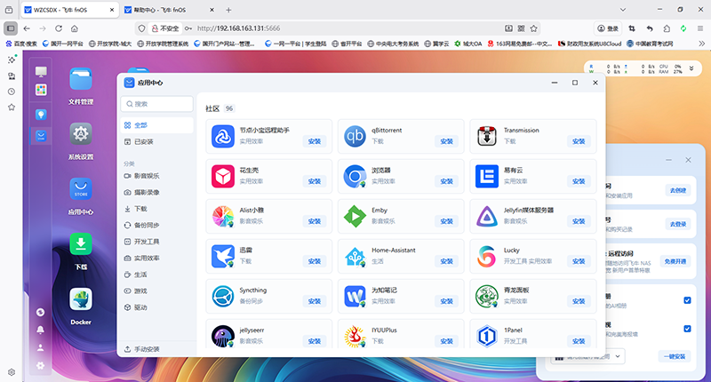The width and height of the screenshot is (711, 382).
Task: Install Emby with its 安装 button
Action: [446, 221]
